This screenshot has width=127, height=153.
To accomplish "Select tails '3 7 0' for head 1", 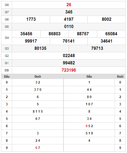I will click(x=38, y=90).
